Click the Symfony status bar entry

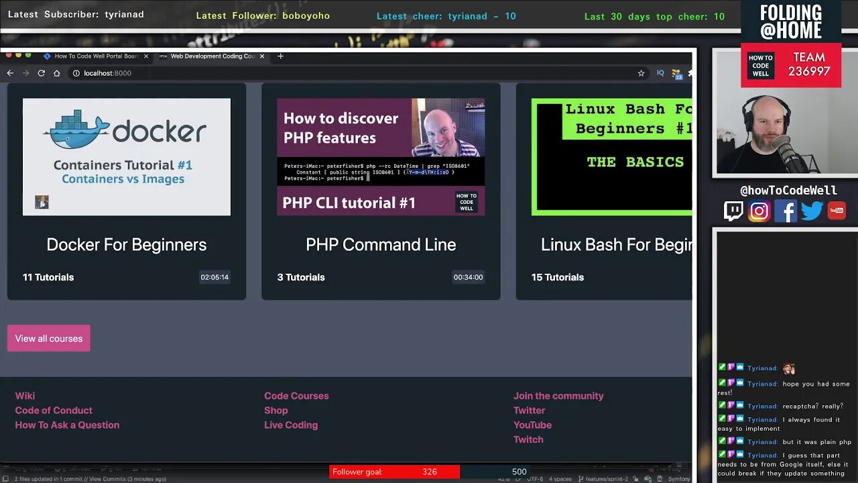pyautogui.click(x=679, y=479)
